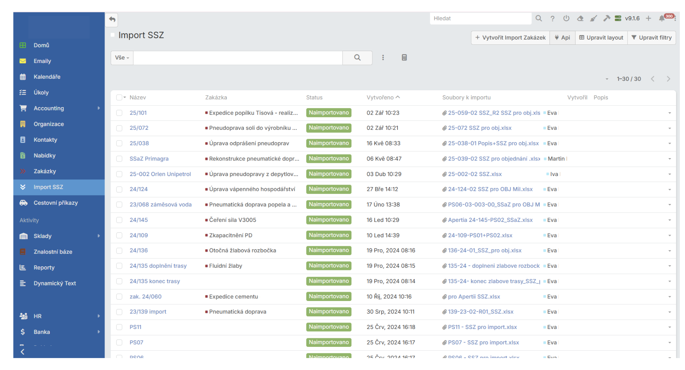
Task: Click Vytvořit Import Zakázek button
Action: pos(510,38)
